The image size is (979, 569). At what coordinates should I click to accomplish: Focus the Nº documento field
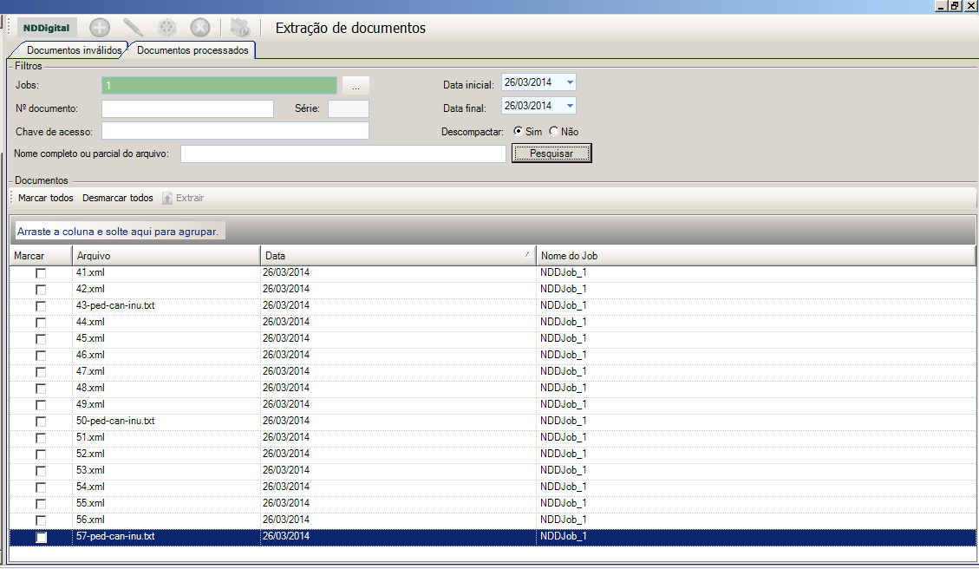click(x=187, y=108)
